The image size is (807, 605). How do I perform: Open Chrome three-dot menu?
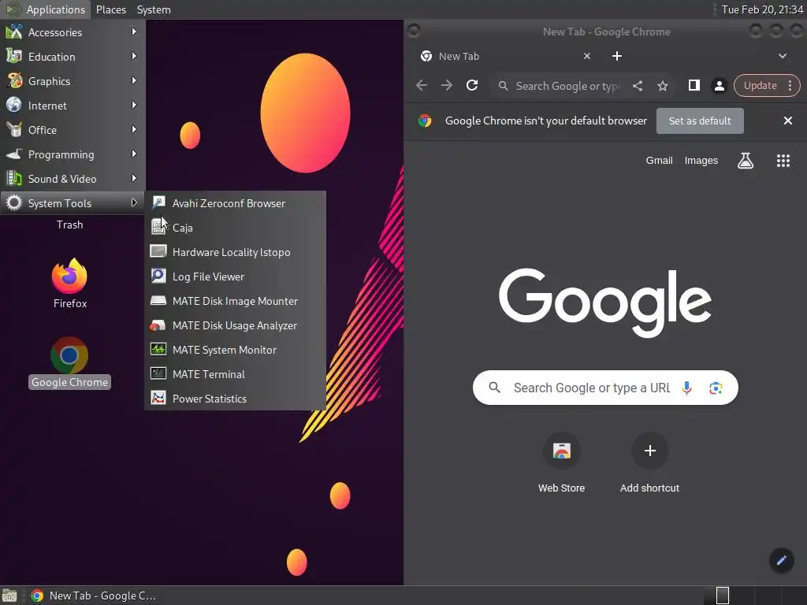pos(790,85)
